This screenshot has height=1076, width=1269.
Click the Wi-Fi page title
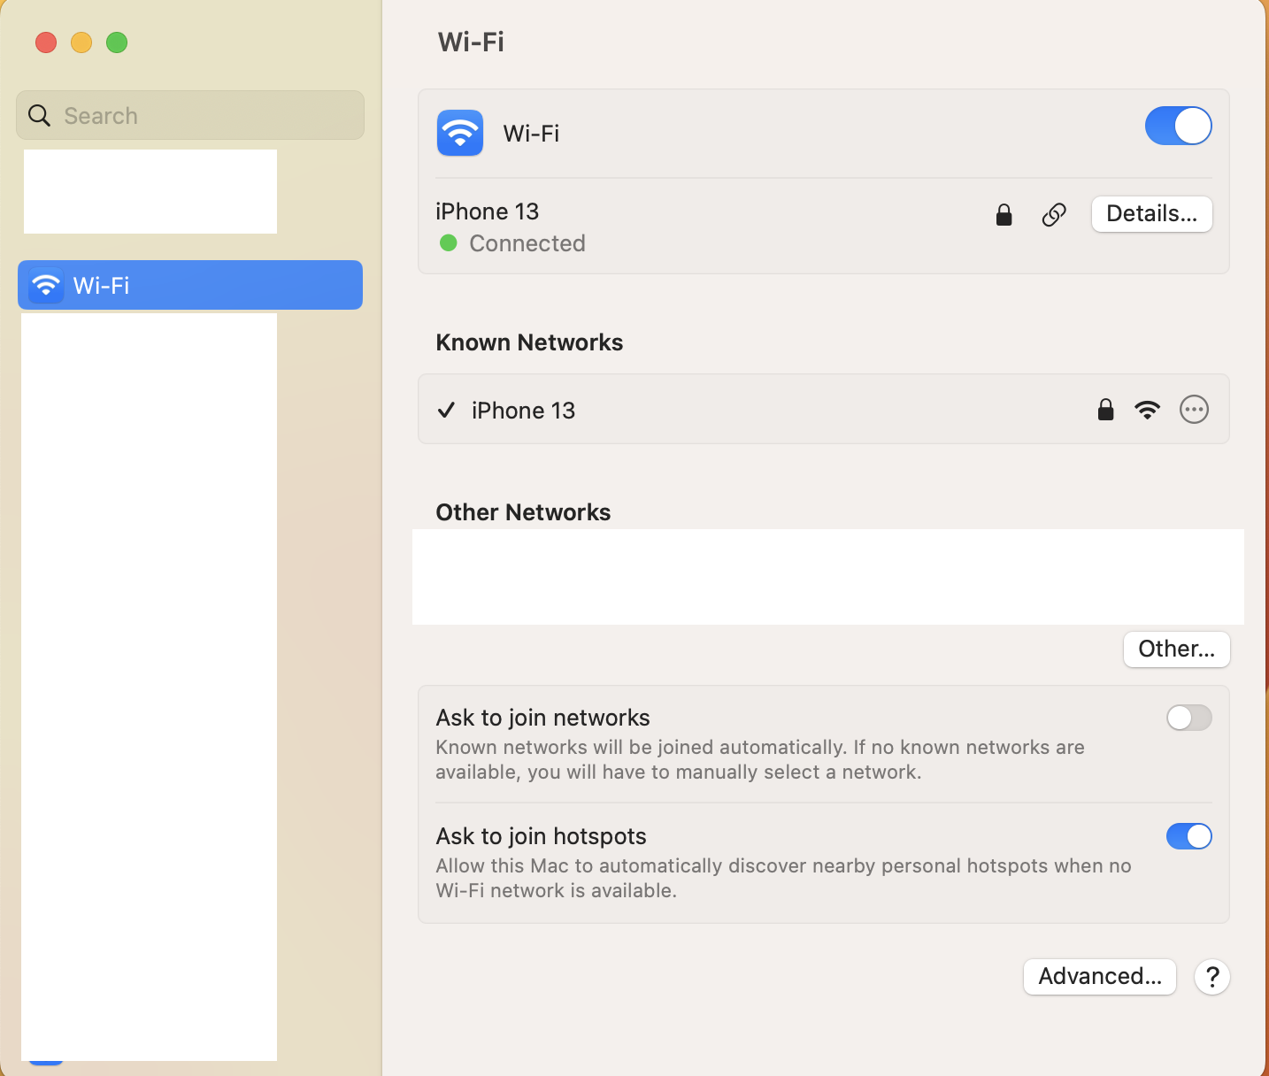click(471, 42)
